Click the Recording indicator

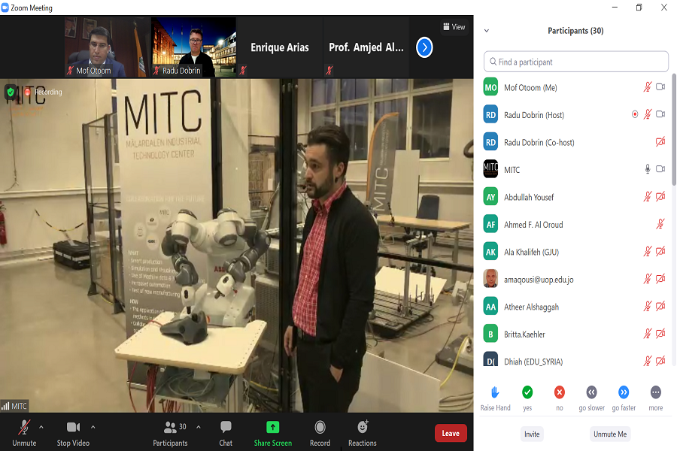[x=43, y=92]
